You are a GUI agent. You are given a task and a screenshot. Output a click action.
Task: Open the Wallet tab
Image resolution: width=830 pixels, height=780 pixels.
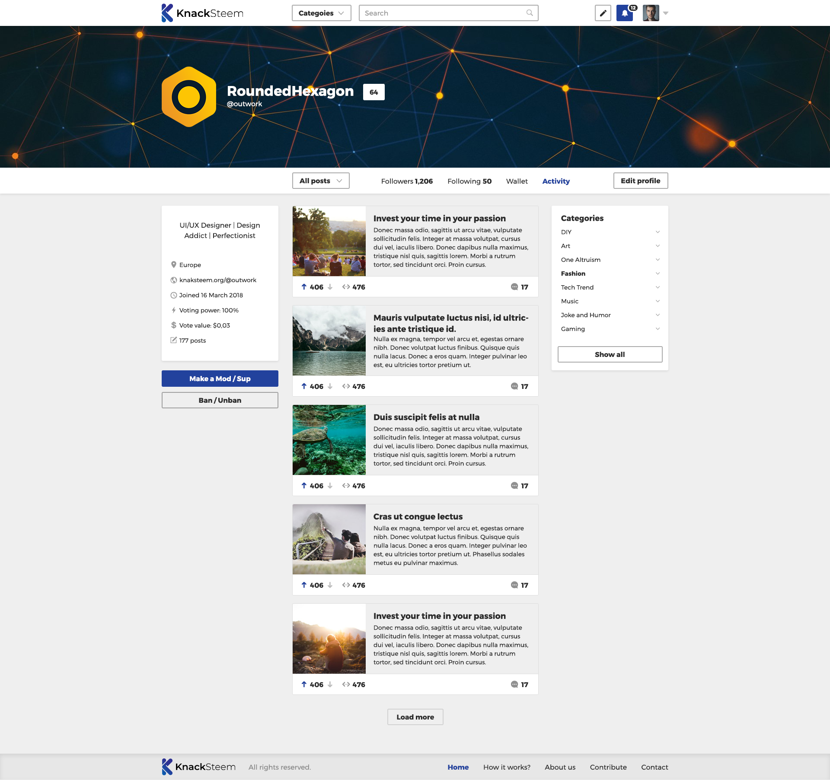(517, 181)
